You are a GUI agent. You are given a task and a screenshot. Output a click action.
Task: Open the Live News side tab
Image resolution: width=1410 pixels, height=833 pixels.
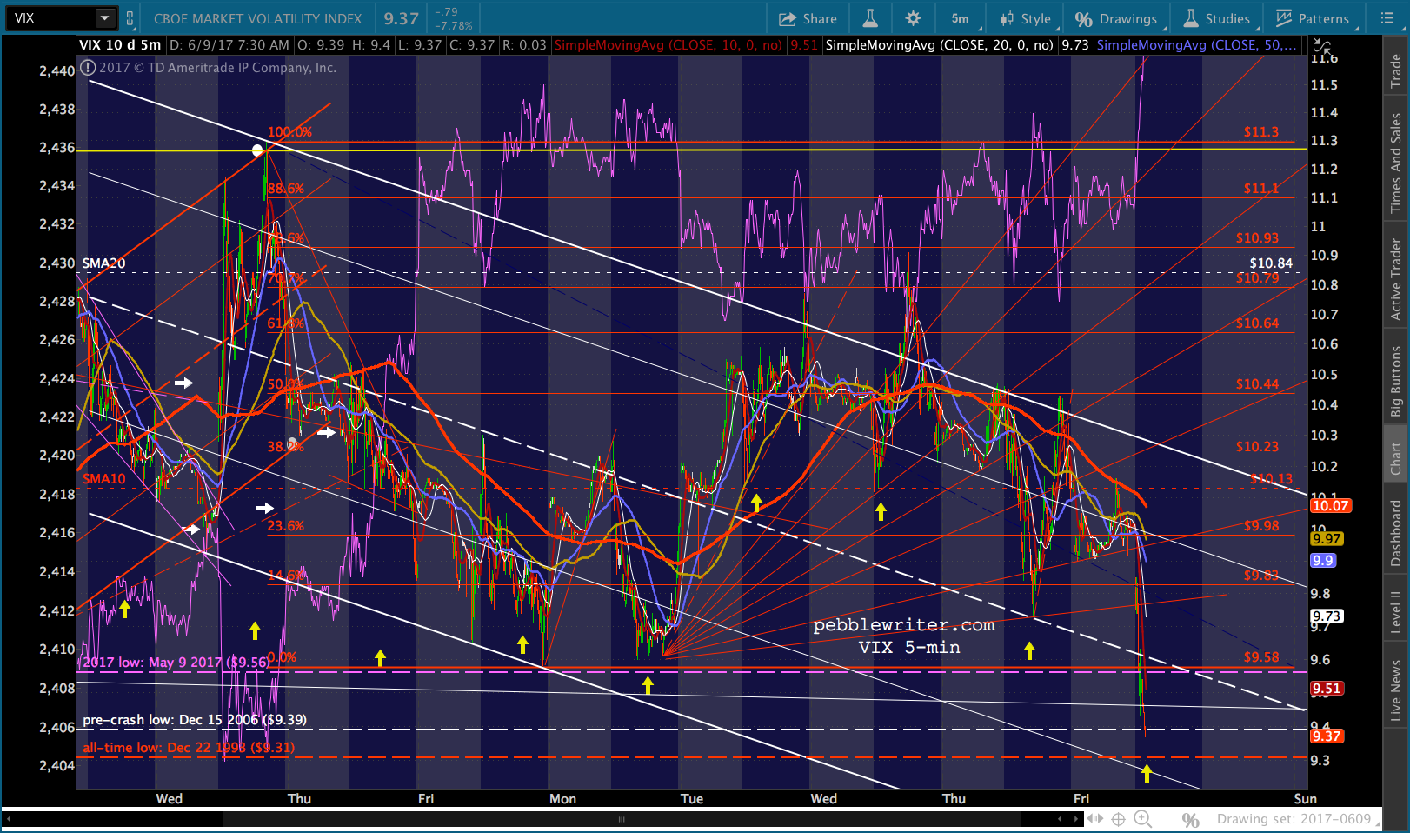point(1396,690)
